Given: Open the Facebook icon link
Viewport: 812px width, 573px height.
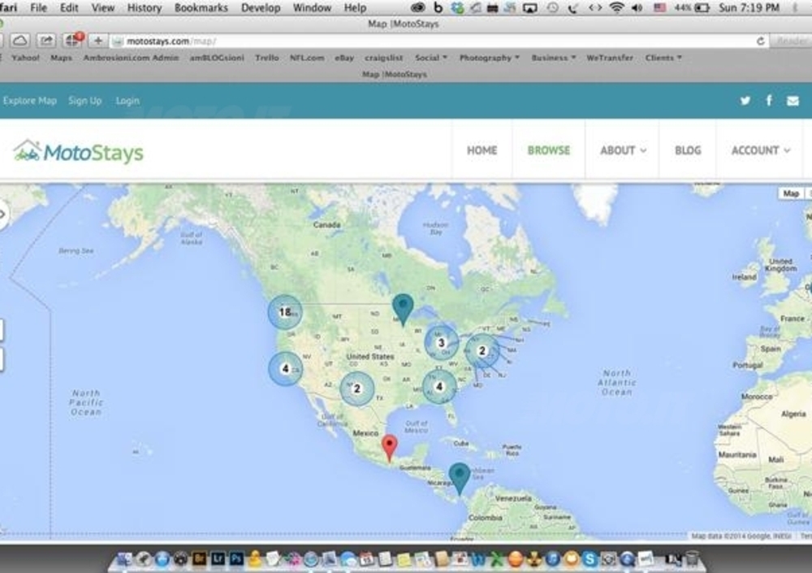Looking at the screenshot, I should coord(769,101).
